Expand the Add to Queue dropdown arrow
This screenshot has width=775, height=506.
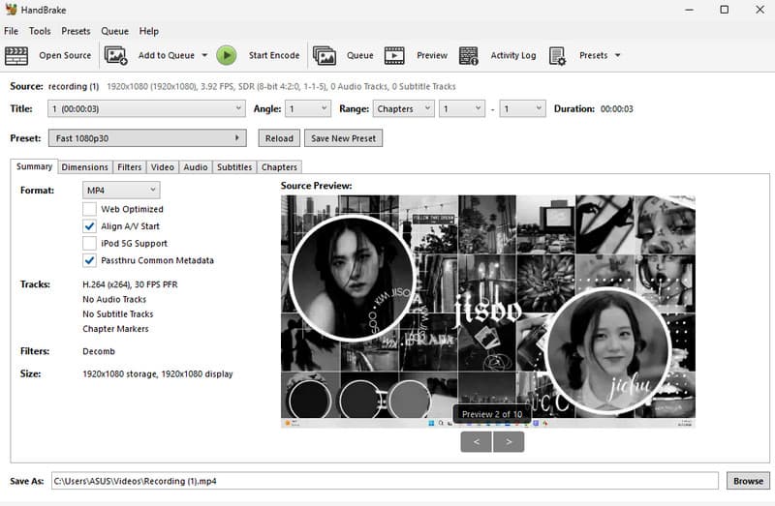click(204, 55)
